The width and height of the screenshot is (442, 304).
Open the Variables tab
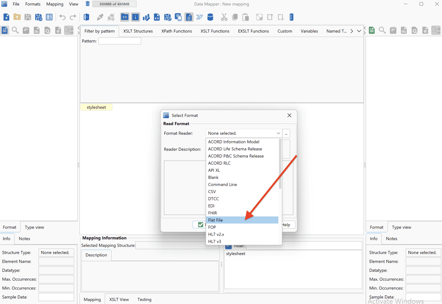(309, 31)
